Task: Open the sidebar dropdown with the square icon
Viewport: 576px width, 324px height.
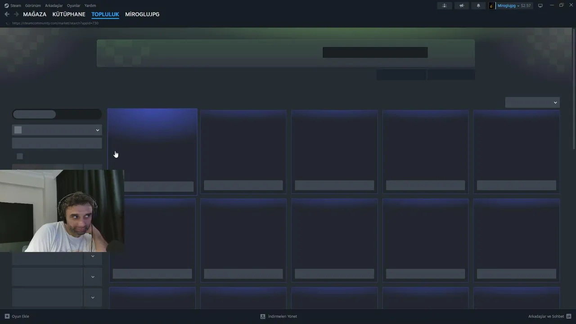Action: point(57,130)
